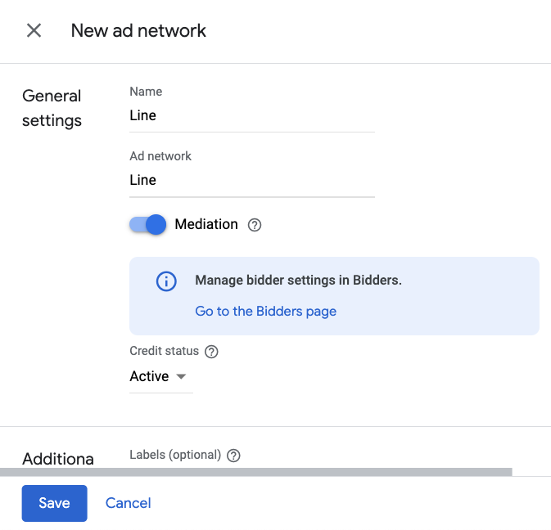Viewport: 551px width, 530px height.
Task: Click the horizontal scrollbar above Save
Action: coord(255,472)
